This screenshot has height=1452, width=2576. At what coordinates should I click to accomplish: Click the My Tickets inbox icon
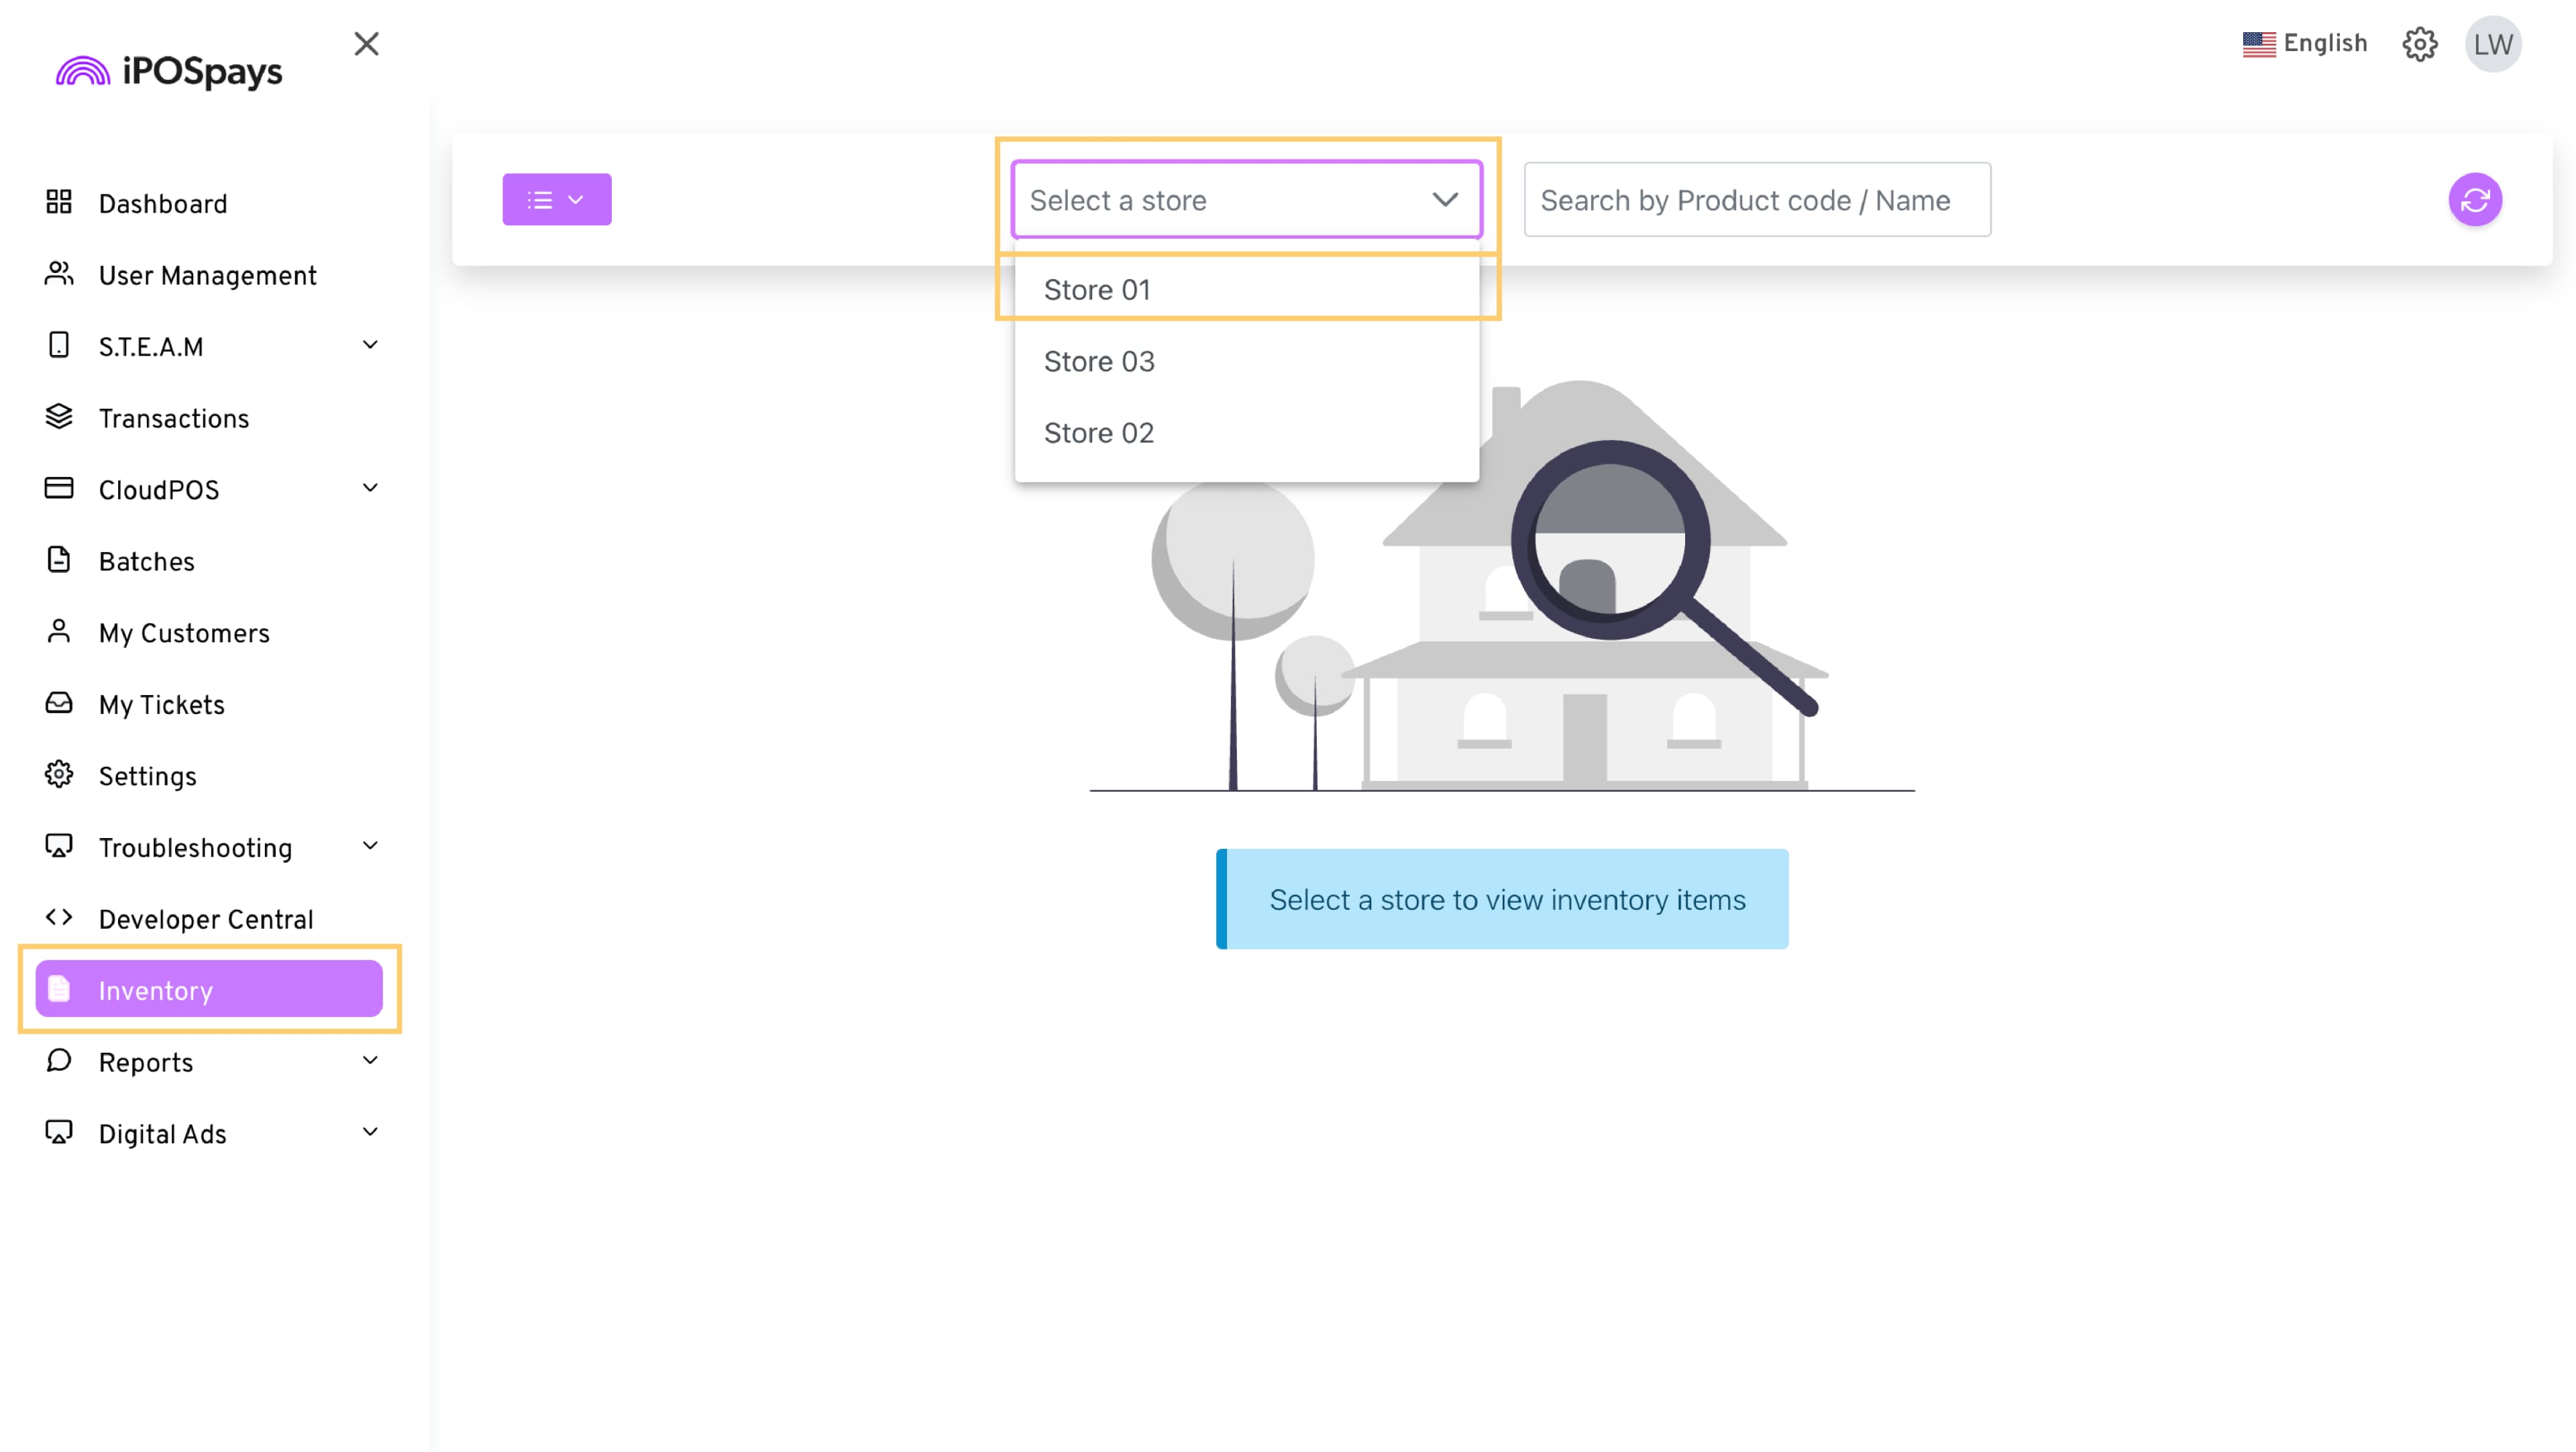point(59,703)
